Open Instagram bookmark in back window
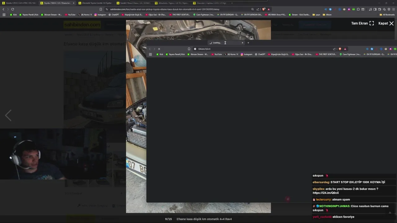 click(100, 15)
